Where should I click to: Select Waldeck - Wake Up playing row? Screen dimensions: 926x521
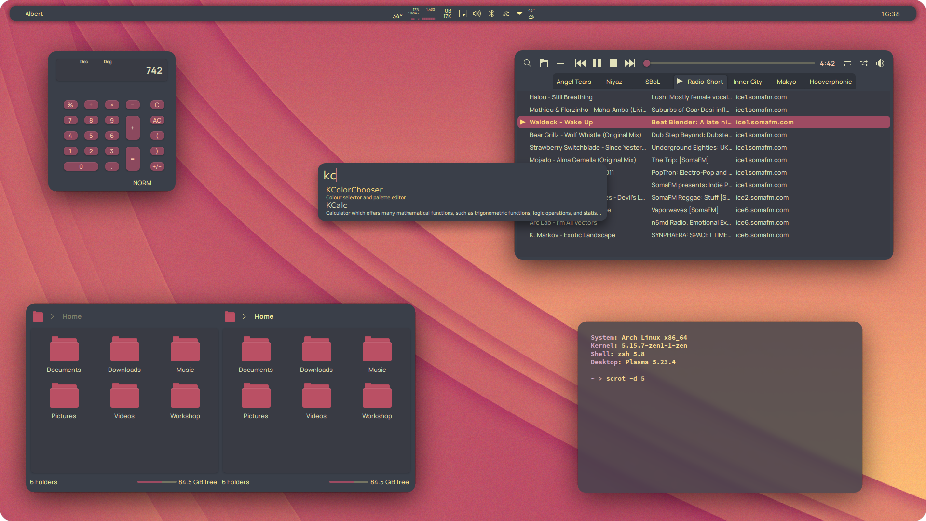tap(704, 123)
